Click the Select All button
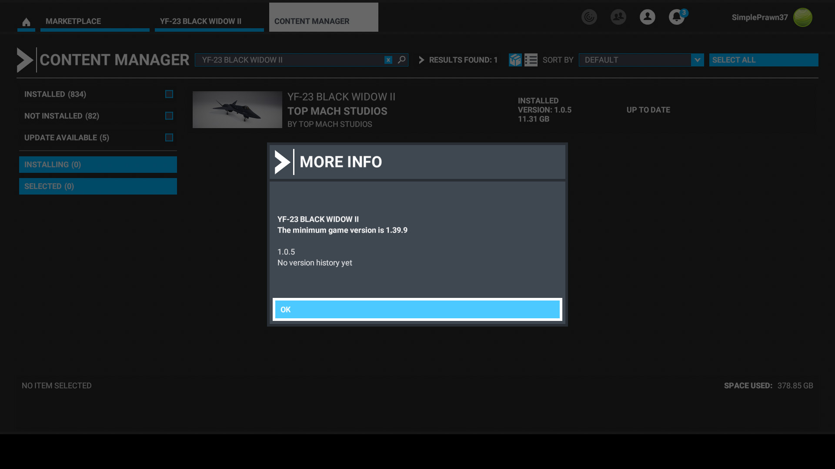Viewport: 835px width, 469px height. [x=763, y=60]
